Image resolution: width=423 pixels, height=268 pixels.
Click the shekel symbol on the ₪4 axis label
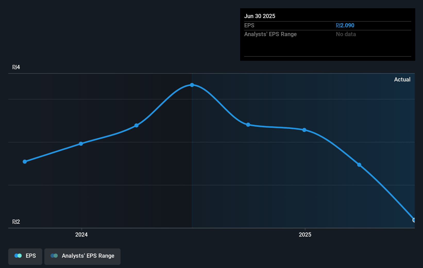(x=14, y=67)
